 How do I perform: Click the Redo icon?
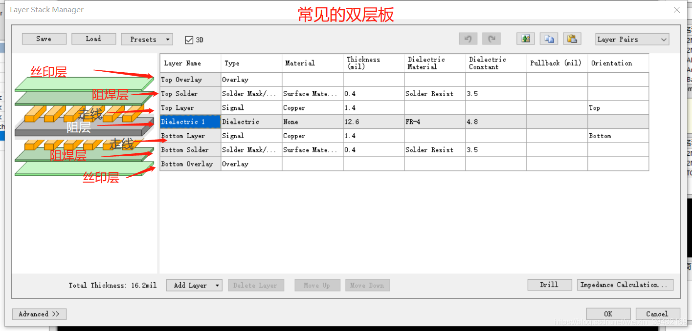491,39
